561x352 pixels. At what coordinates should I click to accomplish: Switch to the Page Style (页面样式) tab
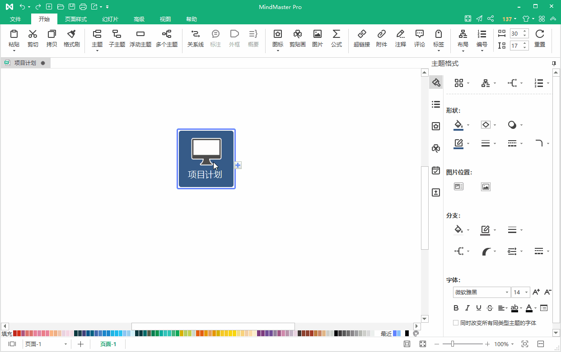point(76,19)
